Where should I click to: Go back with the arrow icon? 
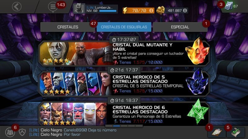tap(17, 6)
